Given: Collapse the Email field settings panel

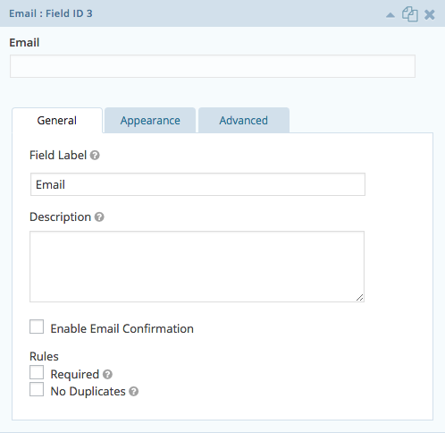Looking at the screenshot, I should point(390,15).
